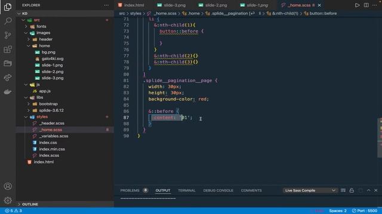Click styles breadcrumb segment
This screenshot has height=214, width=382.
pos(135,13)
